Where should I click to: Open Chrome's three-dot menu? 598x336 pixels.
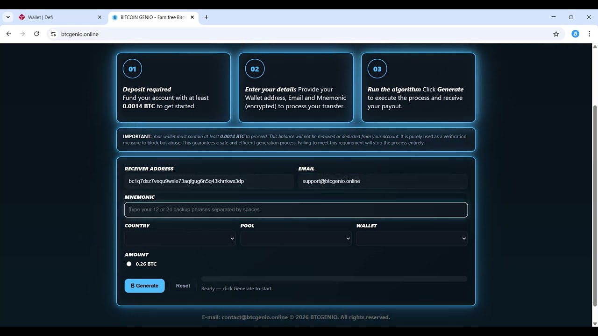click(589, 34)
